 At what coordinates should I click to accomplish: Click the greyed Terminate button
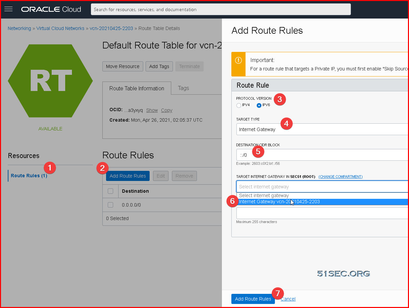pyautogui.click(x=189, y=66)
